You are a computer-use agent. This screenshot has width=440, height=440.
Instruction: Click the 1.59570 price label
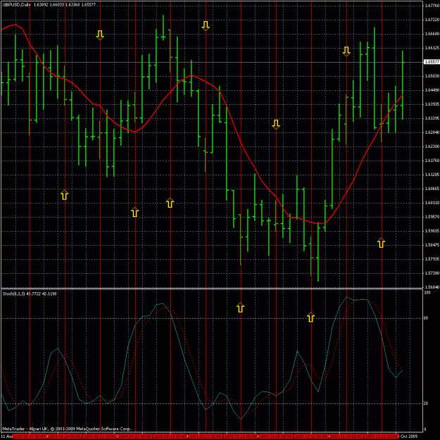(x=432, y=217)
